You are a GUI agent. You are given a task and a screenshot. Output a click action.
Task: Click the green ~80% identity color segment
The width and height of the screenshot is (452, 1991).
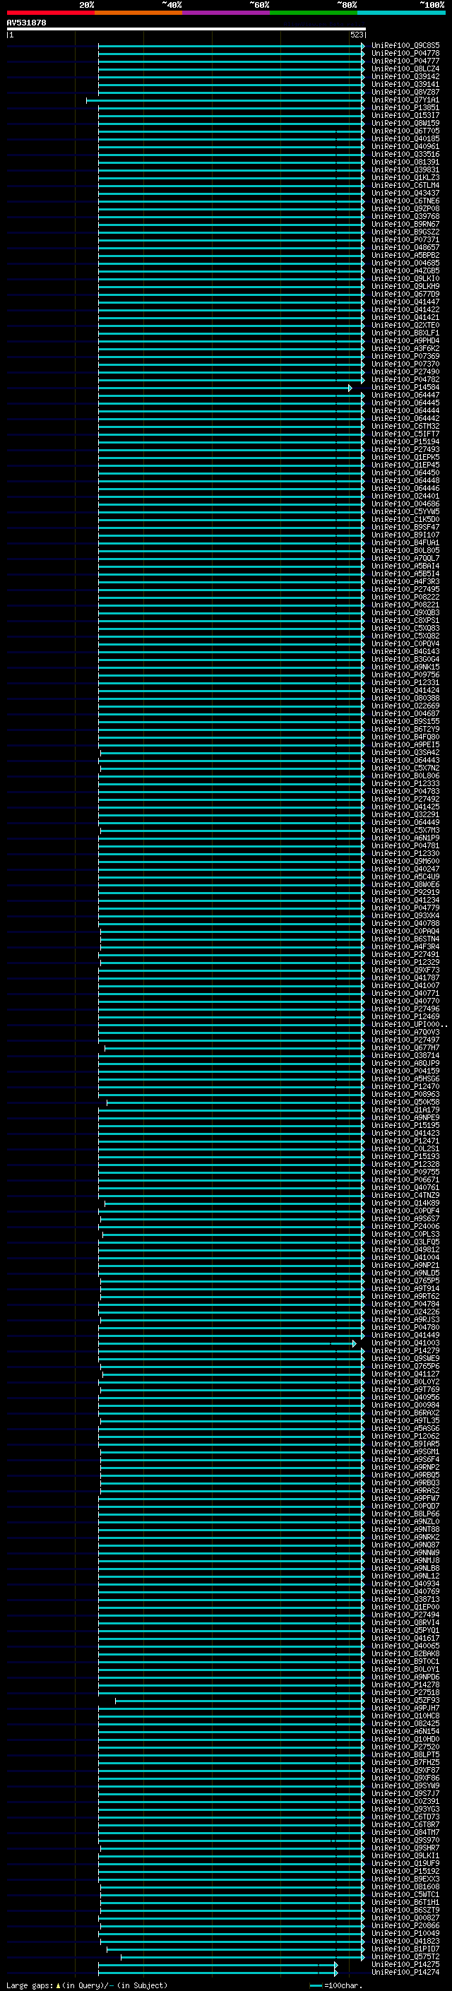[x=314, y=13]
